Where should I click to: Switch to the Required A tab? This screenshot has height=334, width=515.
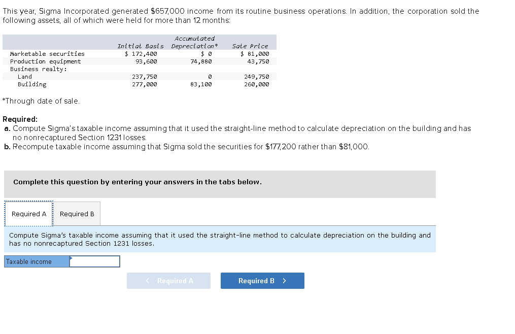(x=28, y=213)
